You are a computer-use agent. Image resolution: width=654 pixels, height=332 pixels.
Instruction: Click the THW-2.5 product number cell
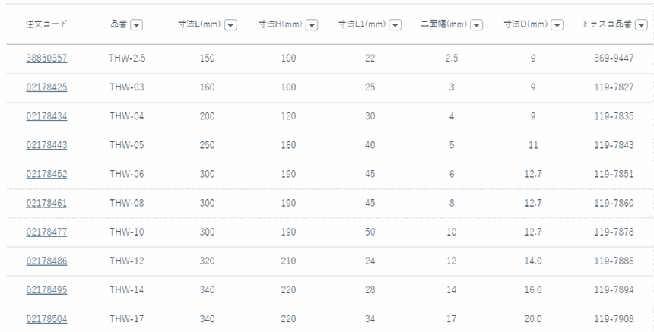(x=126, y=58)
